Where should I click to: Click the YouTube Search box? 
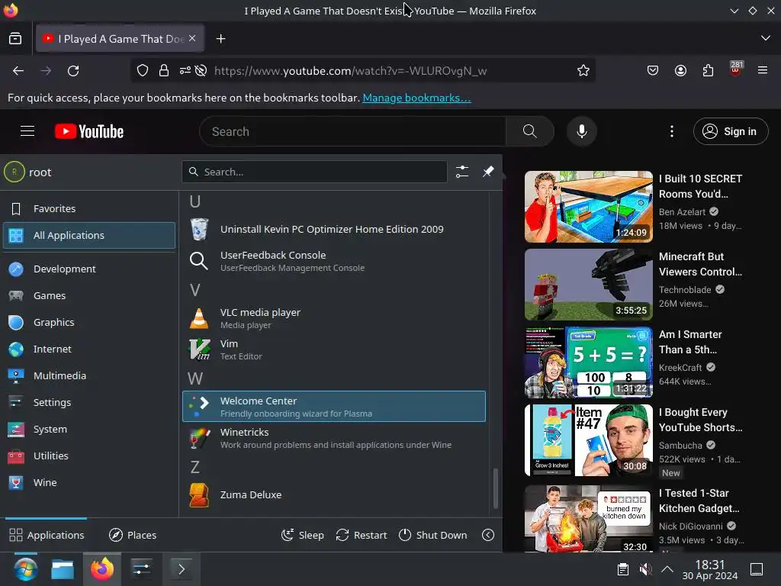point(352,131)
